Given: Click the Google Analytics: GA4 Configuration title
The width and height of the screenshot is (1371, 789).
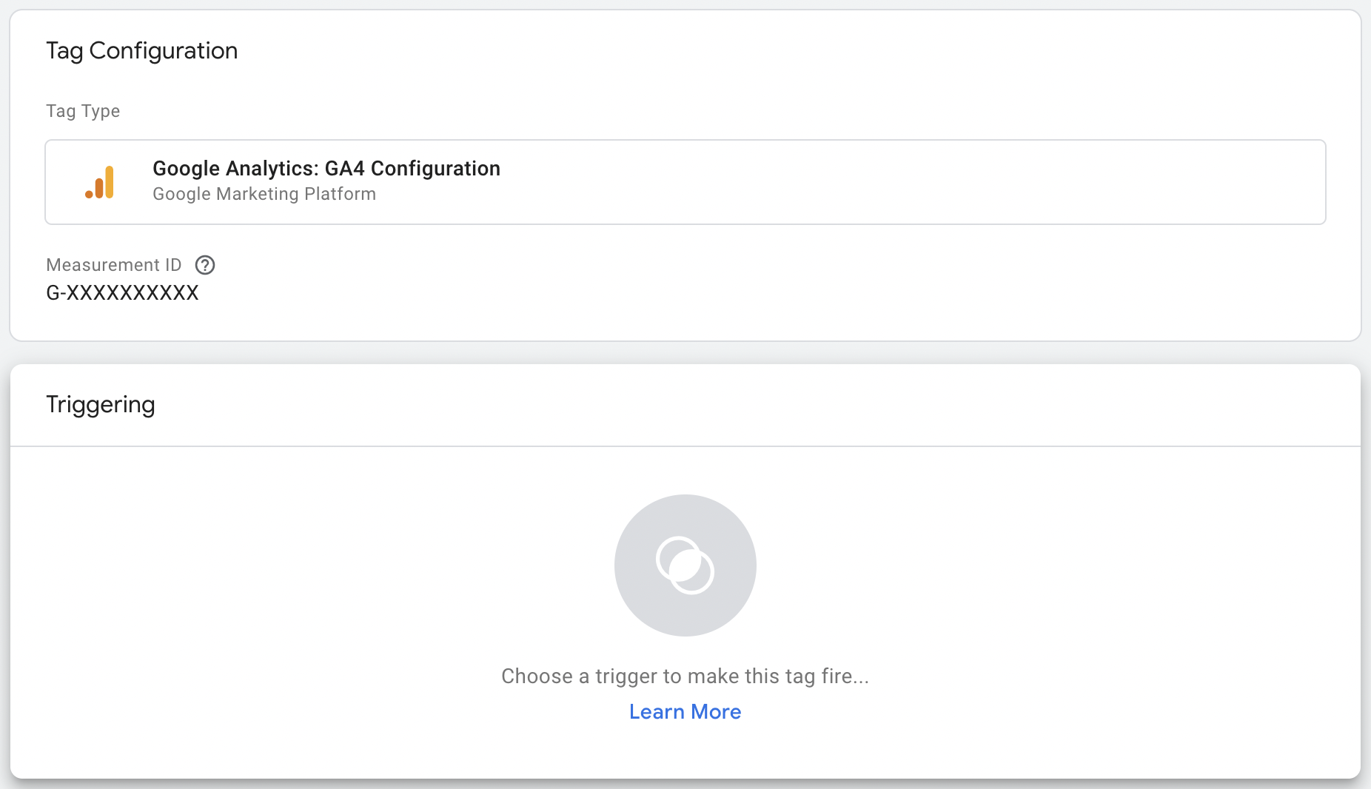Looking at the screenshot, I should (x=326, y=168).
